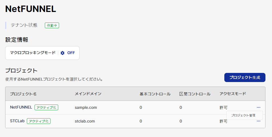Click the アクティブ化 badge on the NetFUNNEL row
272x137 pixels.
click(46, 107)
